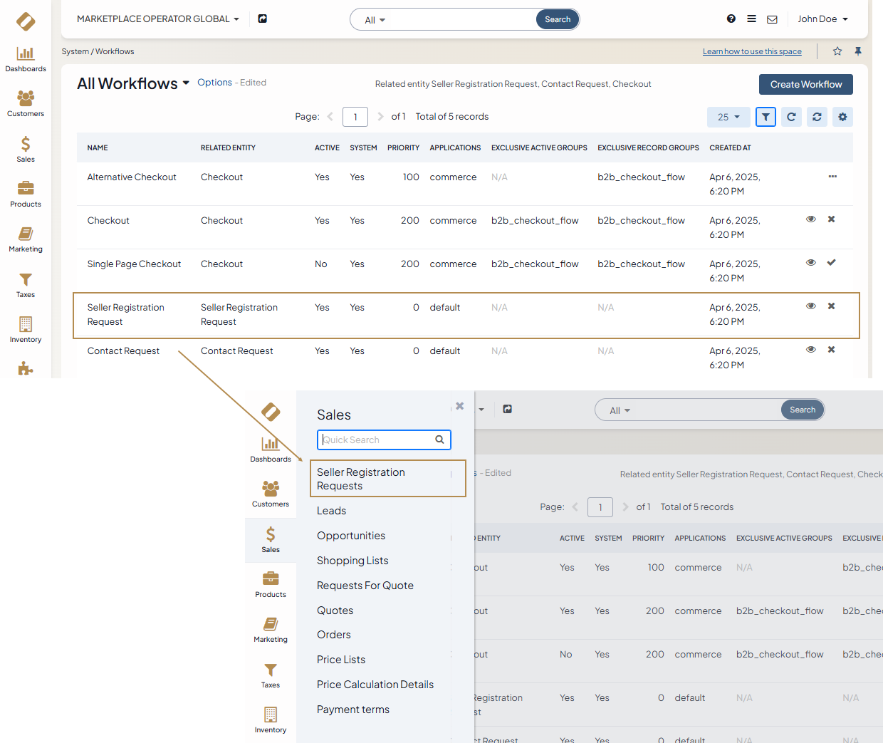The width and height of the screenshot is (883, 743).
Task: Mark page as favorite with star icon
Action: coord(837,51)
